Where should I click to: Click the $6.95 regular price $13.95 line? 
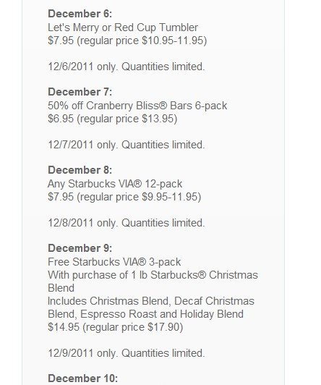113,119
